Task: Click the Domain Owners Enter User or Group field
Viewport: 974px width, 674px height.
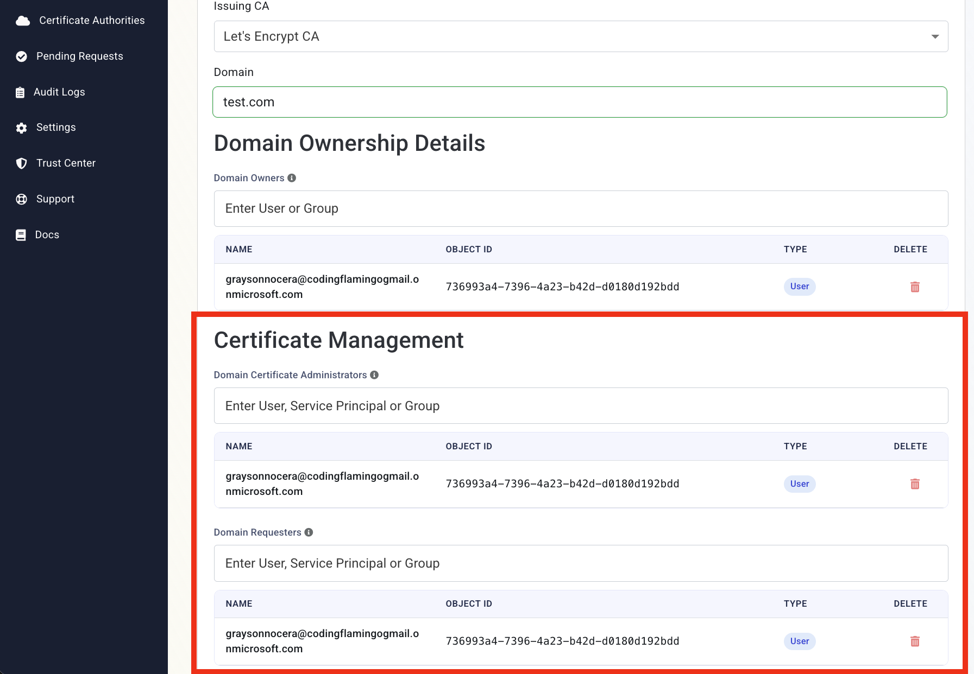Action: [581, 208]
